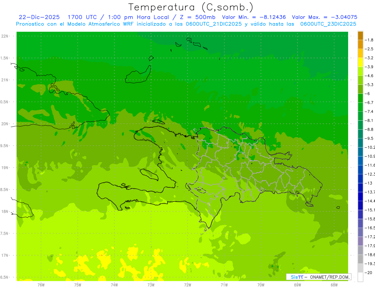Click the '-5.3' colorbar value

[369, 84]
